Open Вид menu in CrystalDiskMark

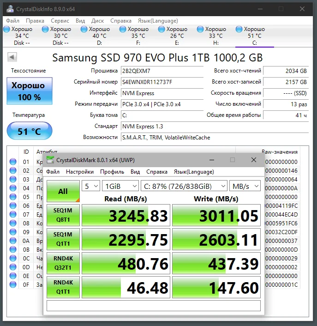(x=135, y=172)
